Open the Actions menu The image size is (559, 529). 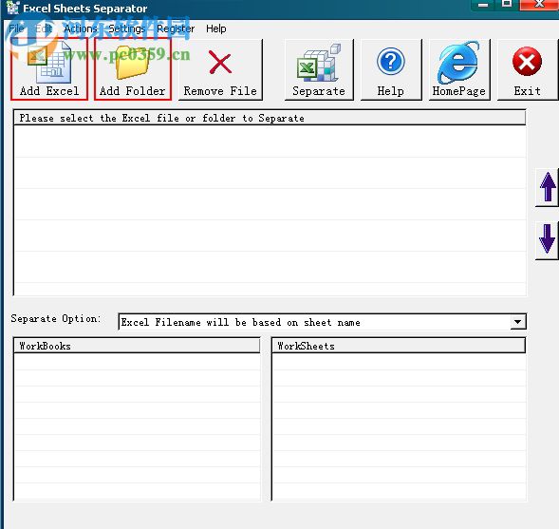click(81, 28)
